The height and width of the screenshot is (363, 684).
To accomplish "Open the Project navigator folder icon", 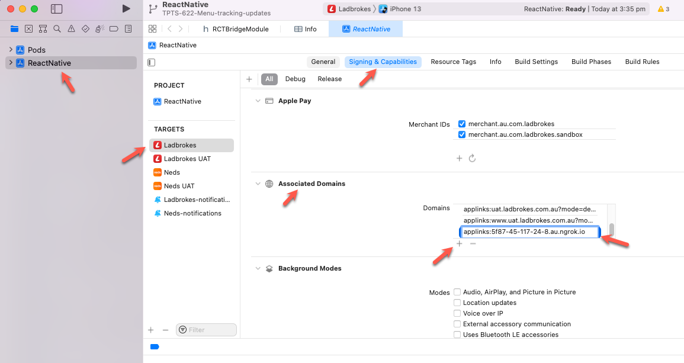I will [x=14, y=29].
